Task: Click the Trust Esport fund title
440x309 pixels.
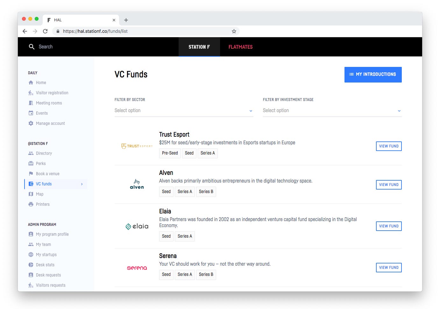Action: [174, 134]
